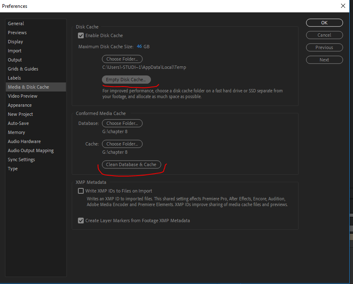Click the Conformed Media Cache heading

pyautogui.click(x=101, y=113)
